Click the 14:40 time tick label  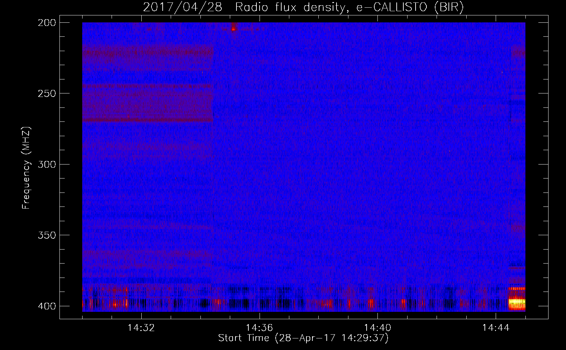coord(377,328)
